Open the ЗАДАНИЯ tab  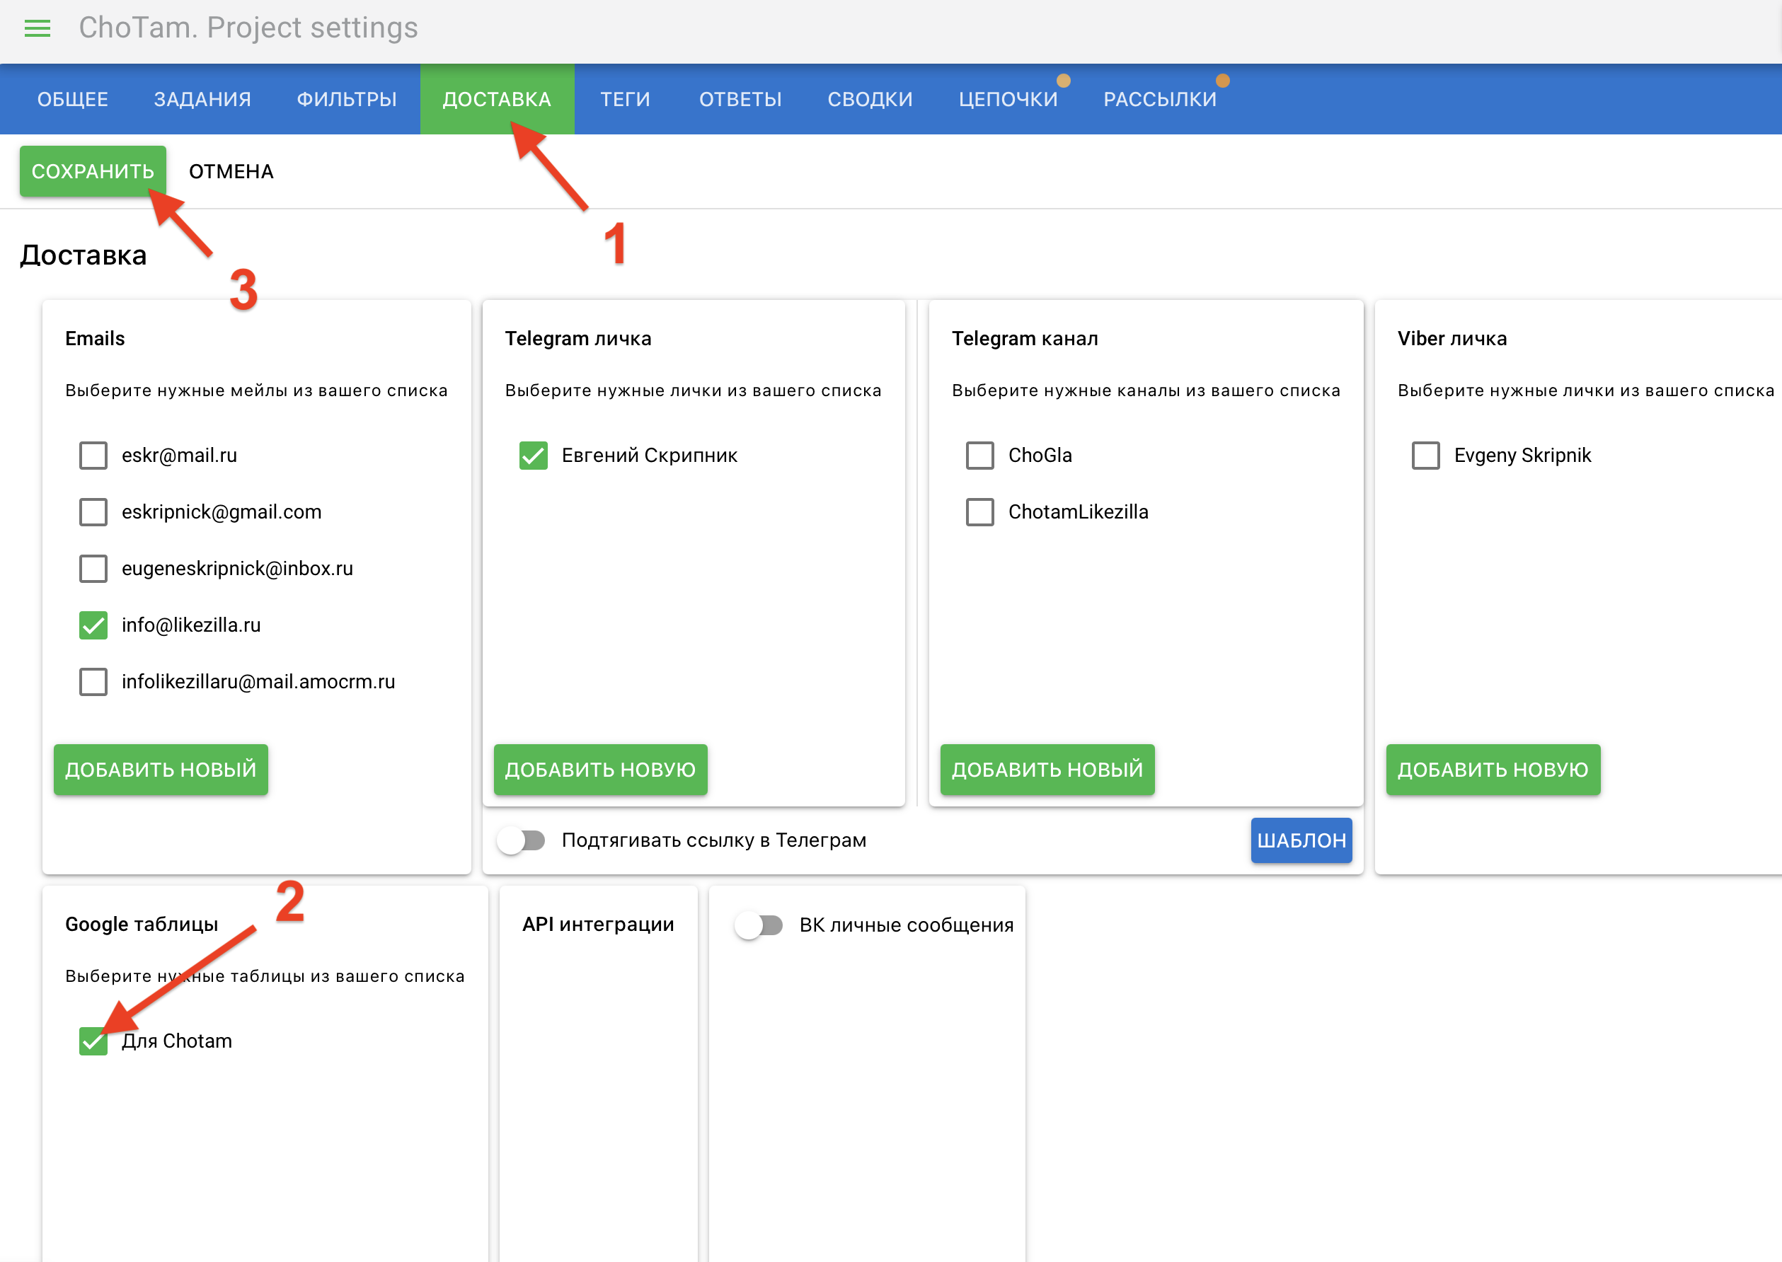(202, 100)
